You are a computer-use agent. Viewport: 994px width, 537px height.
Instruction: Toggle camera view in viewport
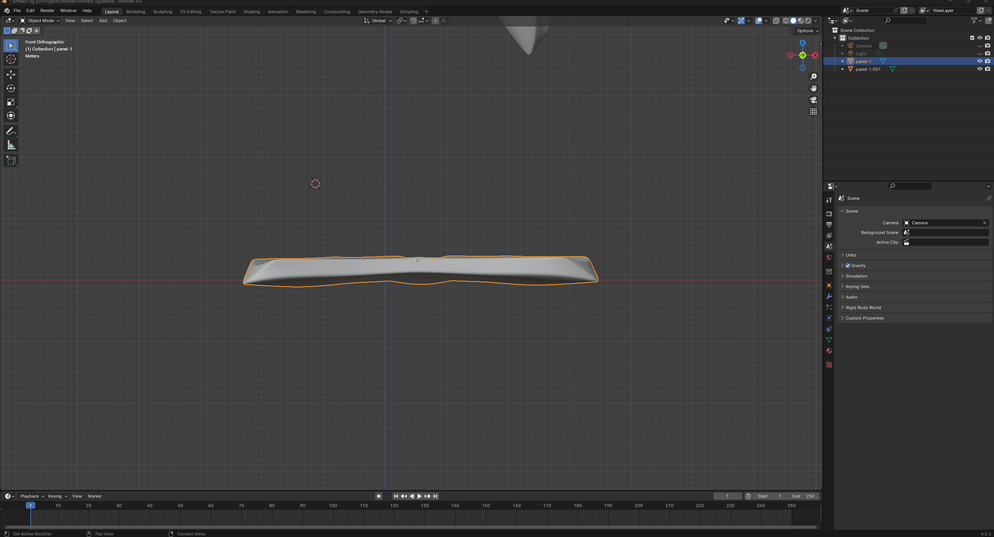coord(813,100)
